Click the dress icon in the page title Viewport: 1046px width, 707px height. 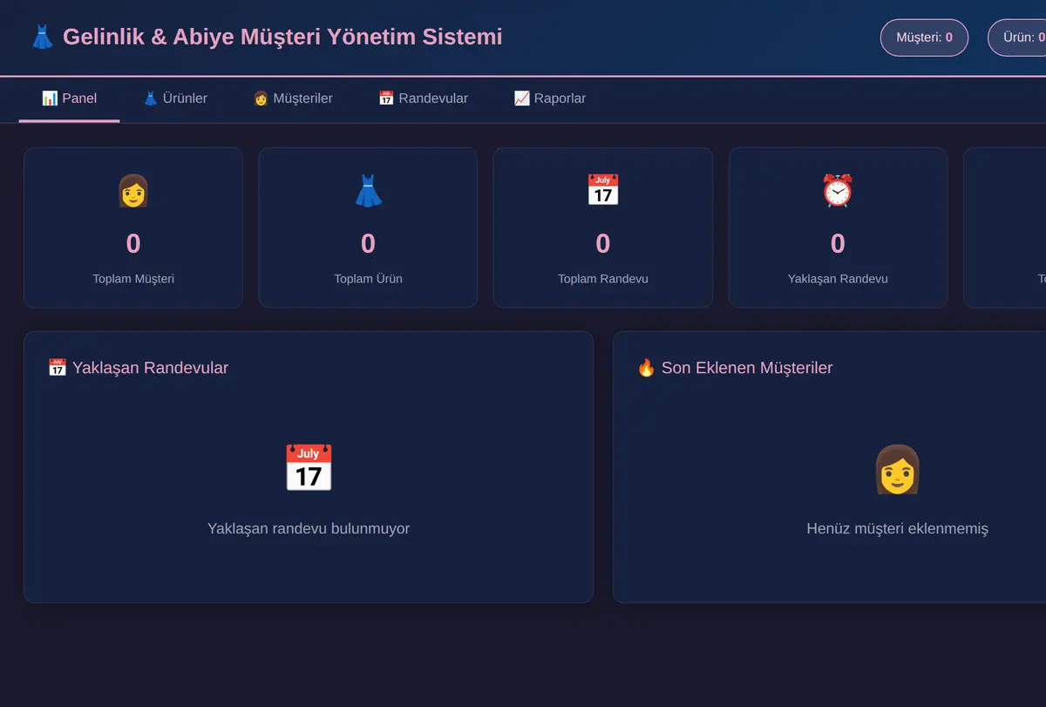(43, 37)
